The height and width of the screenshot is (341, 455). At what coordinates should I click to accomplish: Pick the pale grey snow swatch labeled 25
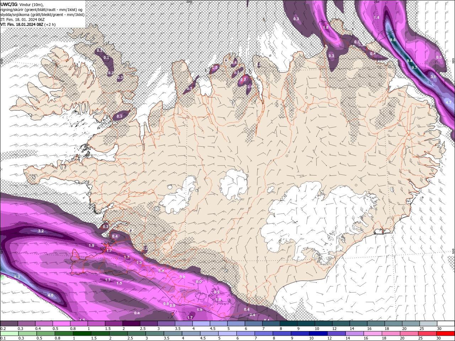click(428, 324)
